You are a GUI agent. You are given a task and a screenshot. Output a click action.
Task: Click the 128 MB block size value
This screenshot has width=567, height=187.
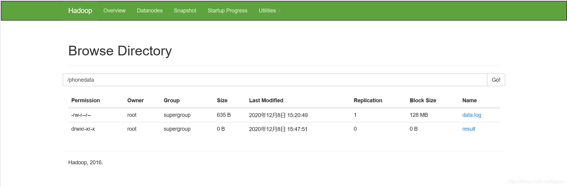pyautogui.click(x=419, y=115)
